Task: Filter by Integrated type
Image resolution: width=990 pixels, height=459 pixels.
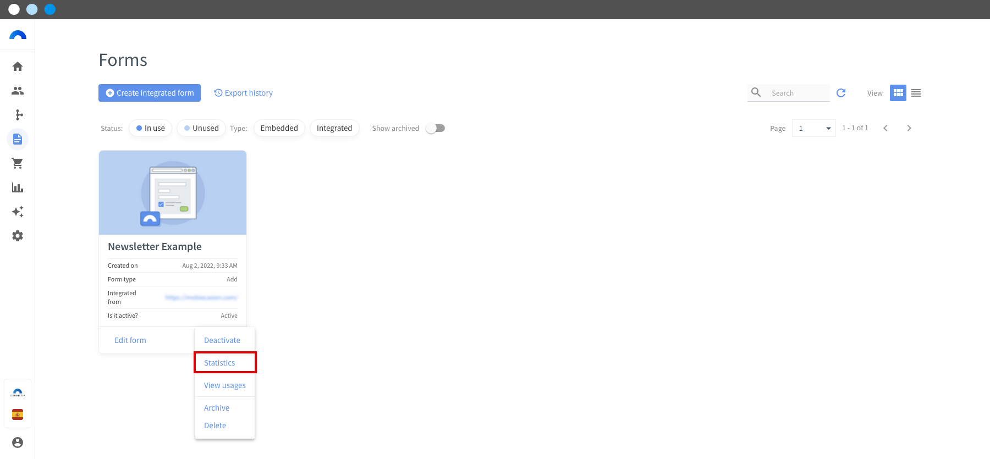Action: point(334,128)
